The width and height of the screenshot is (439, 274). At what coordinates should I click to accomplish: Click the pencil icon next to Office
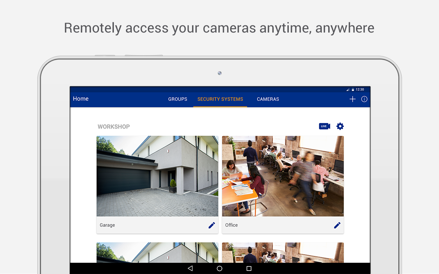(337, 225)
